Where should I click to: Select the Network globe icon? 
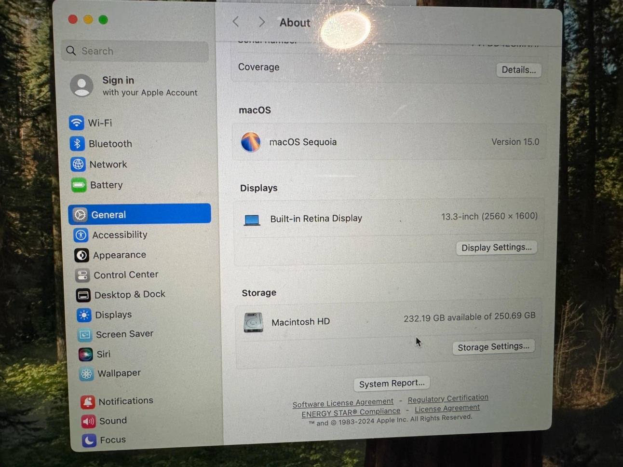pyautogui.click(x=78, y=165)
